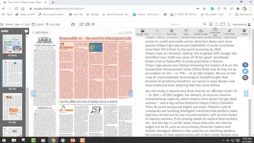Open Search Console bookmark

coord(116,14)
